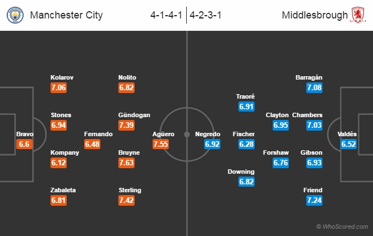Click the 4-1-4-1 formation label

coord(165,15)
